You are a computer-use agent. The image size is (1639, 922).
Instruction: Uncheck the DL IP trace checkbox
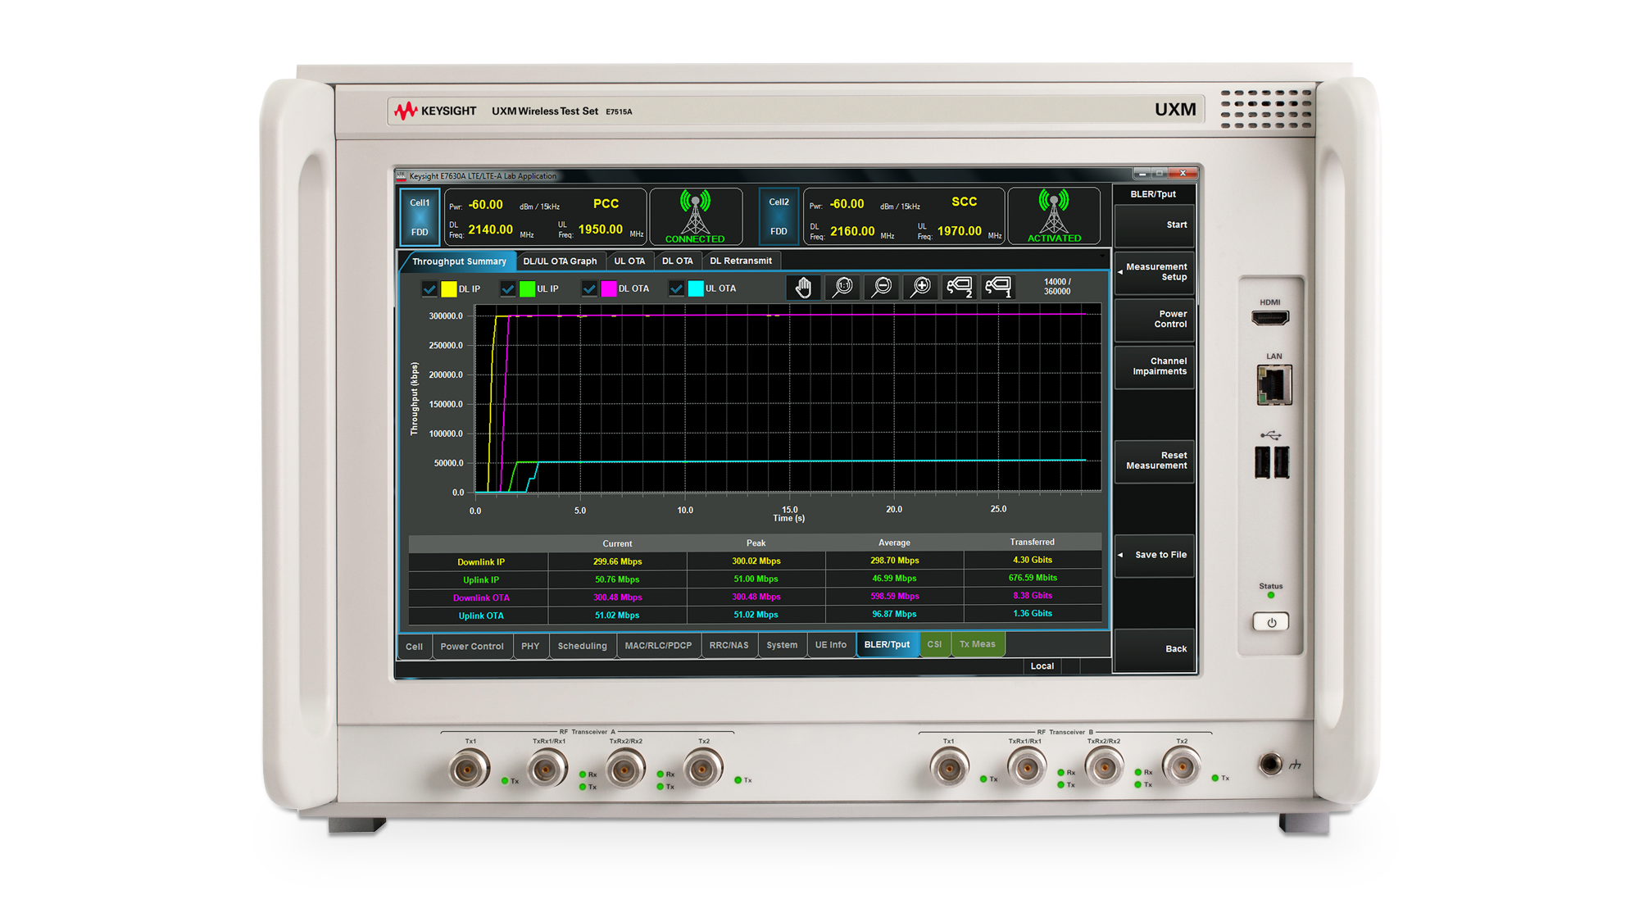click(429, 288)
